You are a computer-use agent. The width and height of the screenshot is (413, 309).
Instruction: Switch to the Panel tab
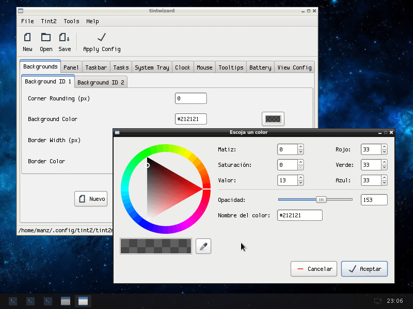pyautogui.click(x=71, y=67)
